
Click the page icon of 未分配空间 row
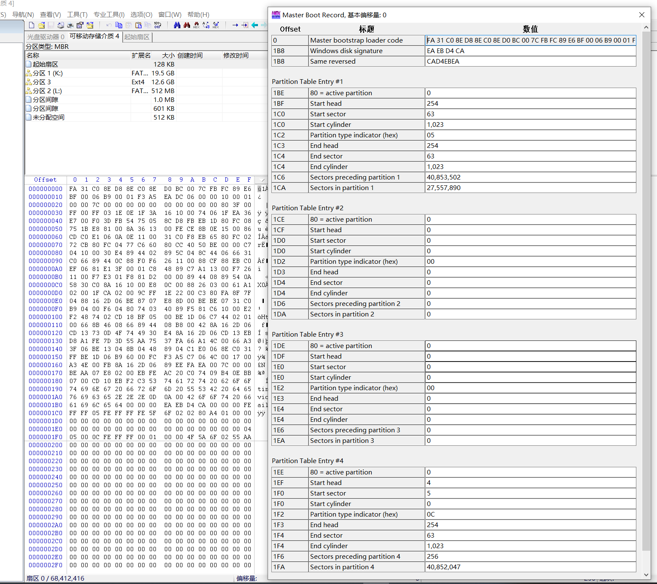coord(29,118)
